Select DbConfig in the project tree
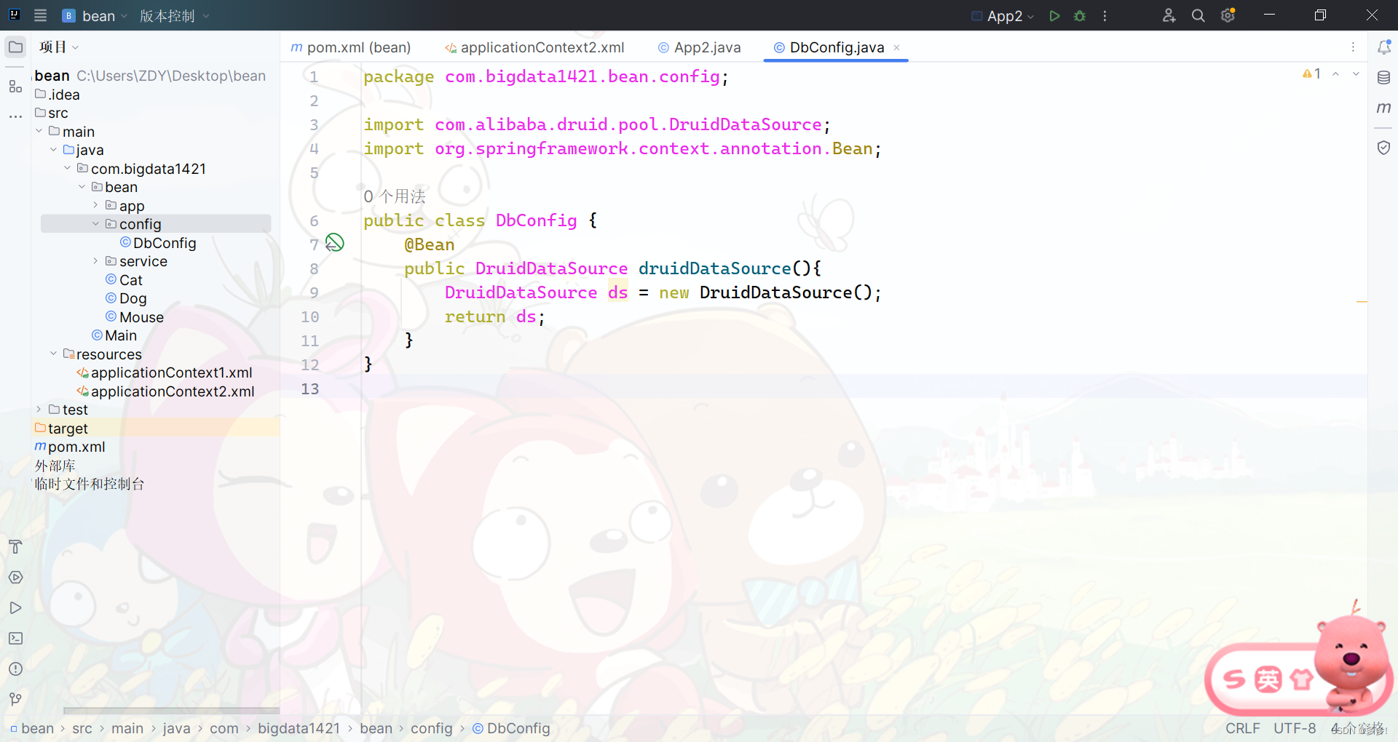Screen dimensions: 1398x742 [x=164, y=243]
